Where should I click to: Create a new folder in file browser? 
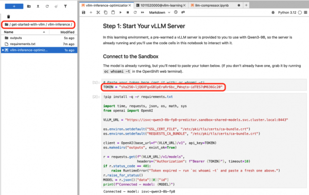pos(29,6)
